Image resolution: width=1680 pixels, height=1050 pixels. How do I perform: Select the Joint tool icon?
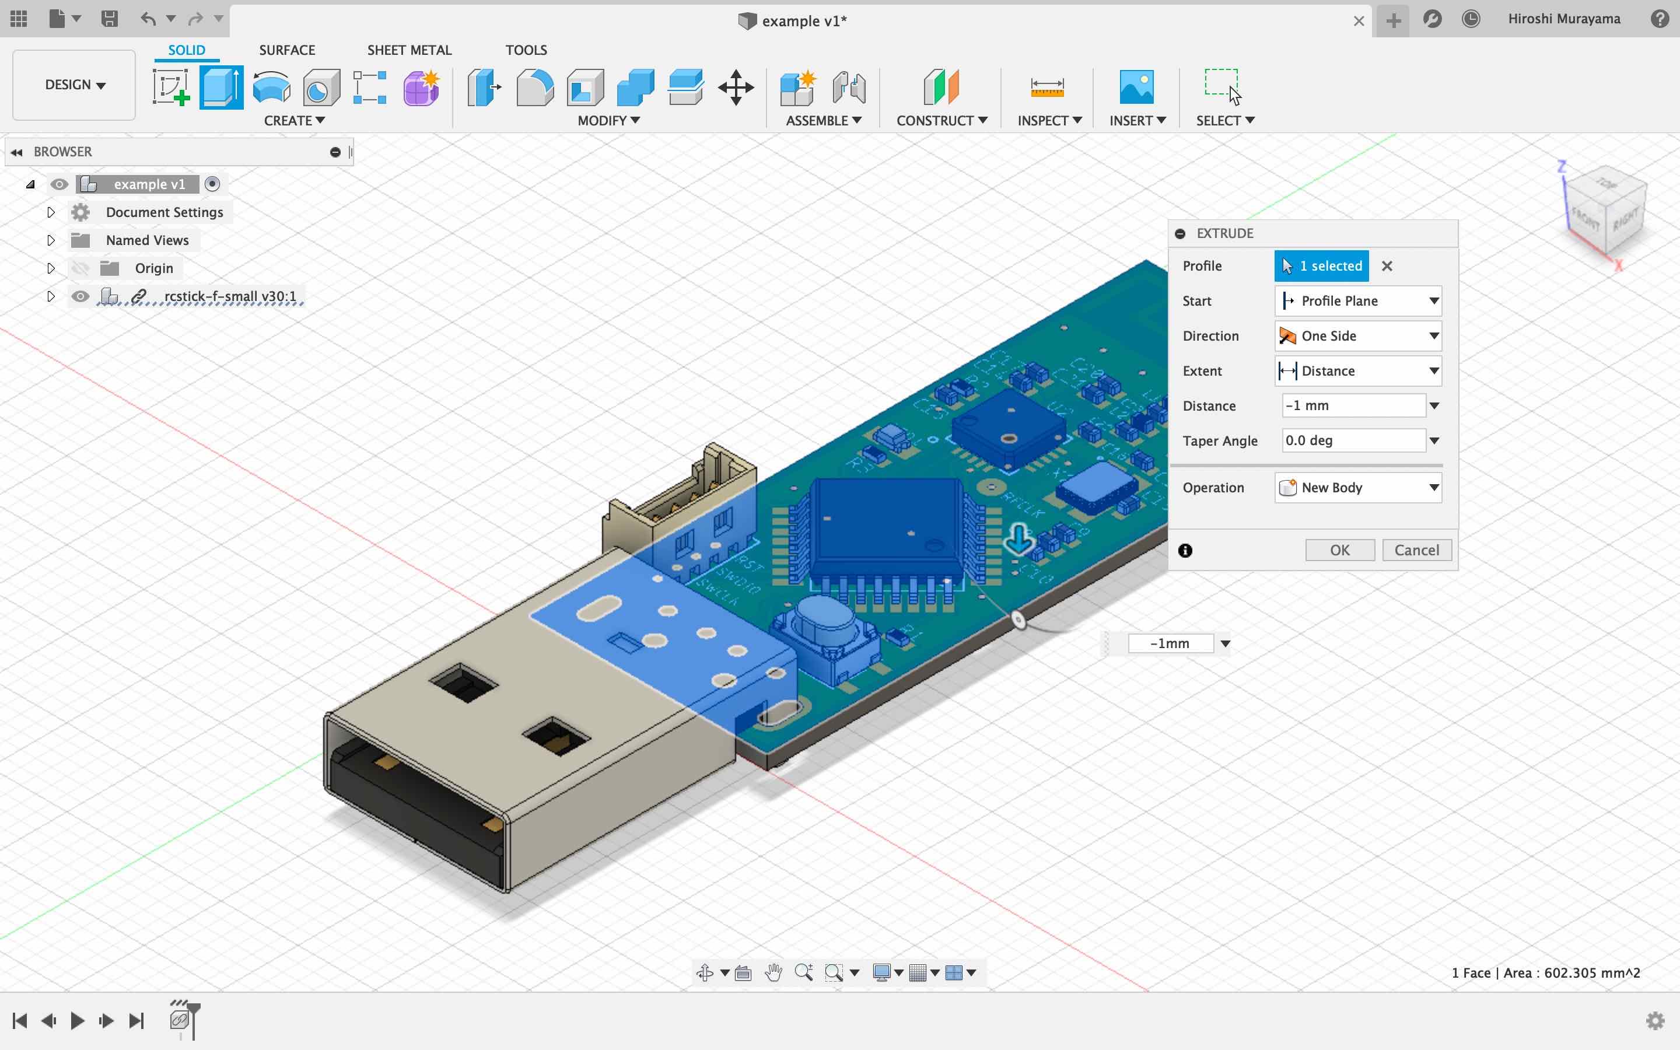click(x=849, y=87)
